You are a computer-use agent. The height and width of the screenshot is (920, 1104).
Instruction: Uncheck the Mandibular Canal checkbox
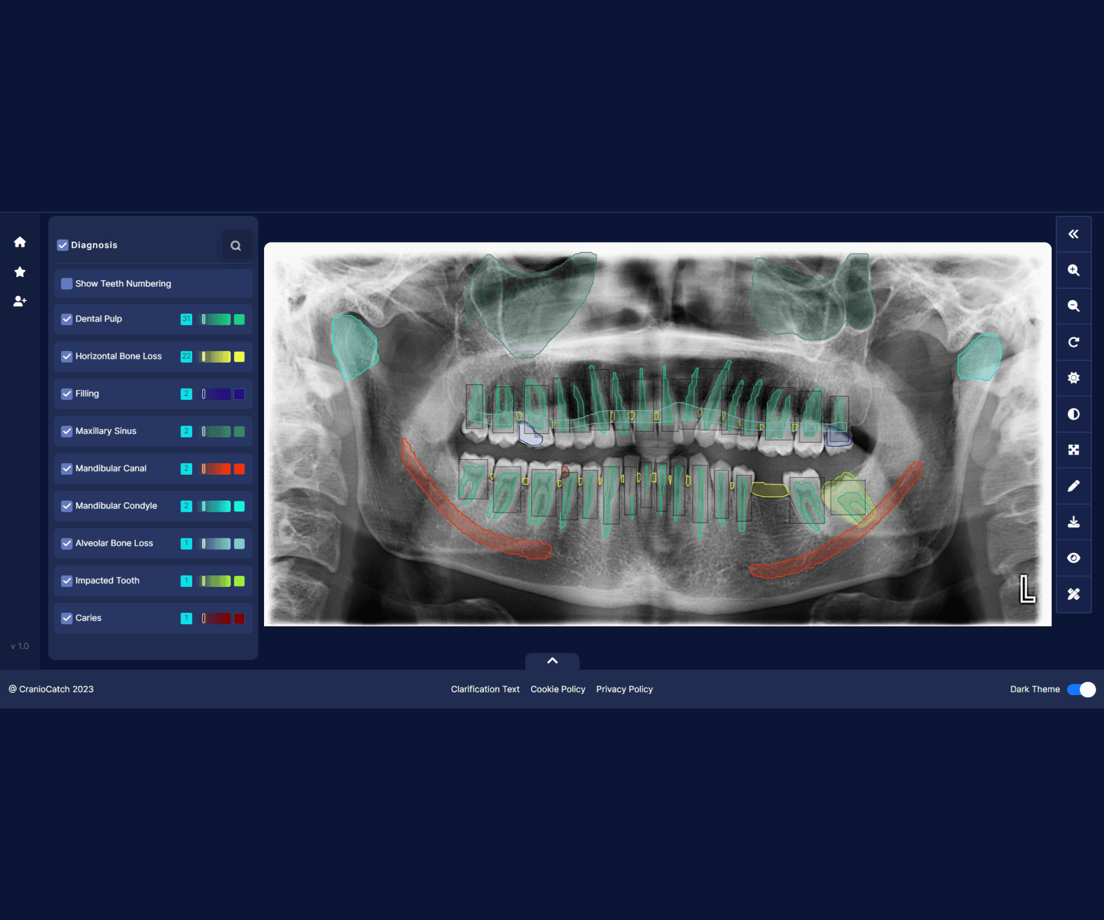click(67, 468)
